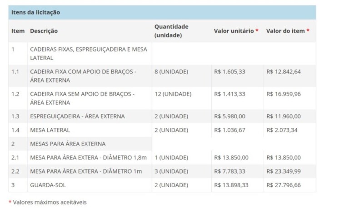The width and height of the screenshot is (349, 218).
Task: Select the item value R$ 27.796,66
Action: [x=284, y=185]
